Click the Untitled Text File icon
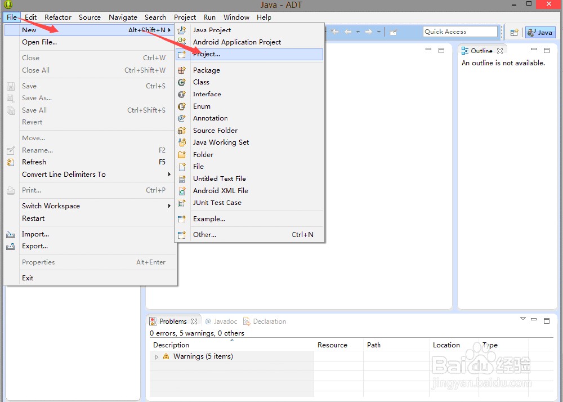Screen dimensions: 563x402 click(x=182, y=178)
